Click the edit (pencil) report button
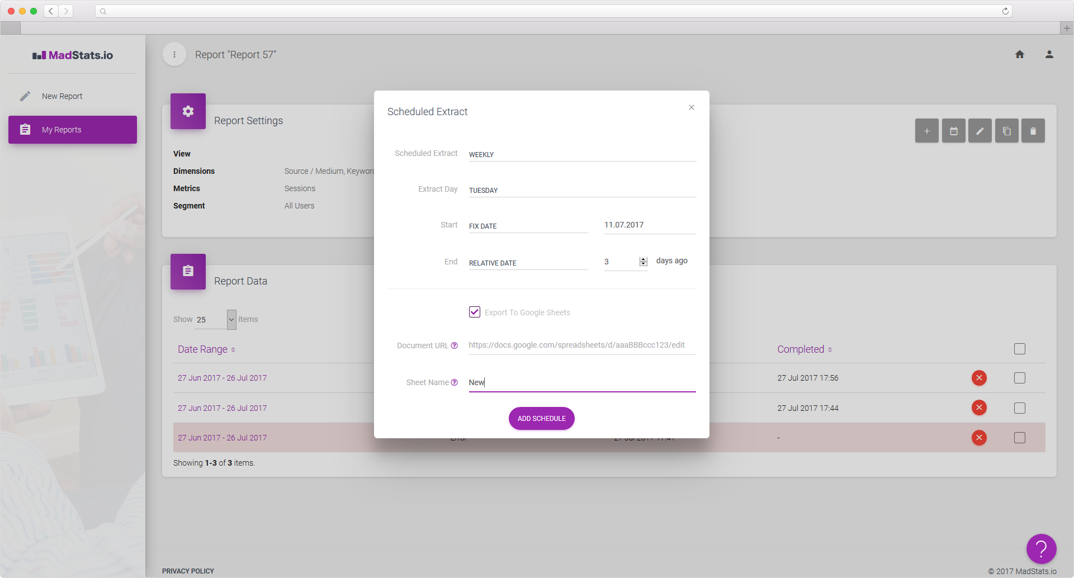The image size is (1074, 578). (980, 131)
